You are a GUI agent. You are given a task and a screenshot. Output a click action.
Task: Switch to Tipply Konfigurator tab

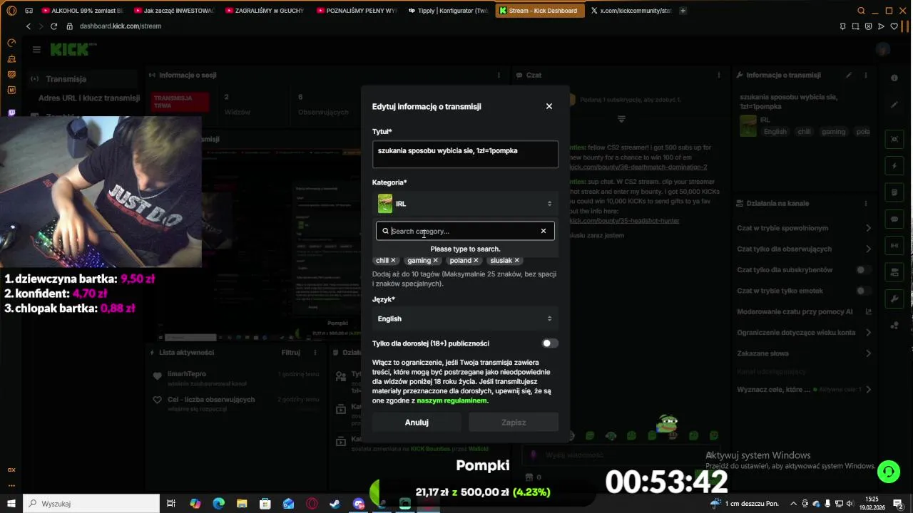(448, 11)
